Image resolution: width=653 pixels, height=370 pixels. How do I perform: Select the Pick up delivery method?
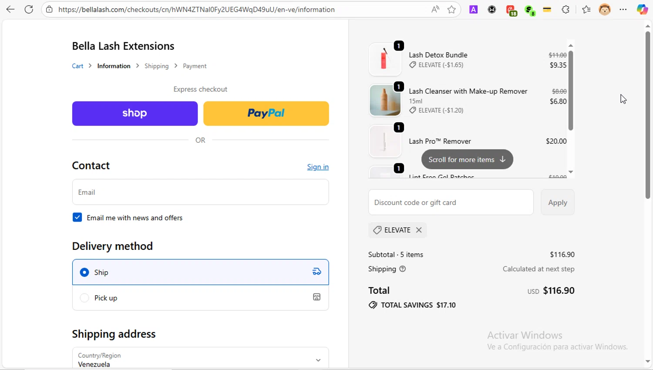84,298
